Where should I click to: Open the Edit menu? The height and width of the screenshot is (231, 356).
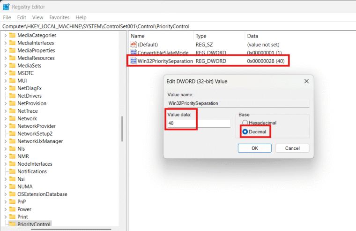pyautogui.click(x=22, y=17)
